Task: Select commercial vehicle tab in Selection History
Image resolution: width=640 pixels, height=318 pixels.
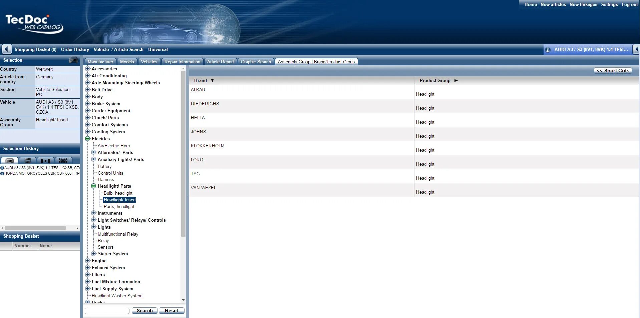Action: coord(28,161)
